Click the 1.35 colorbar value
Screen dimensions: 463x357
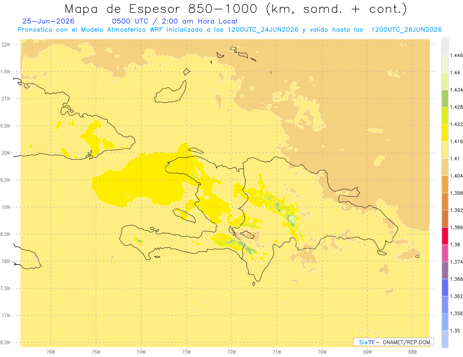455,331
